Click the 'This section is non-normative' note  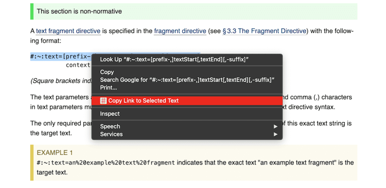coord(79,12)
